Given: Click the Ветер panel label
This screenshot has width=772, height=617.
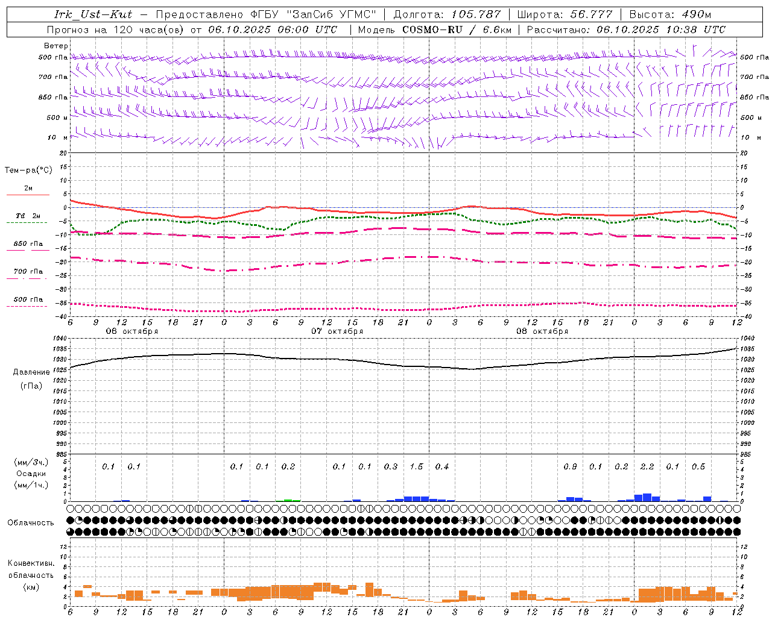Looking at the screenshot, I should (x=56, y=46).
